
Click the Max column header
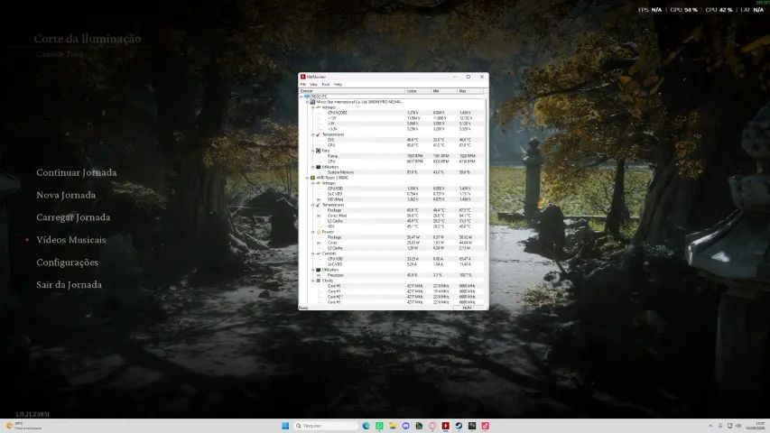point(470,91)
